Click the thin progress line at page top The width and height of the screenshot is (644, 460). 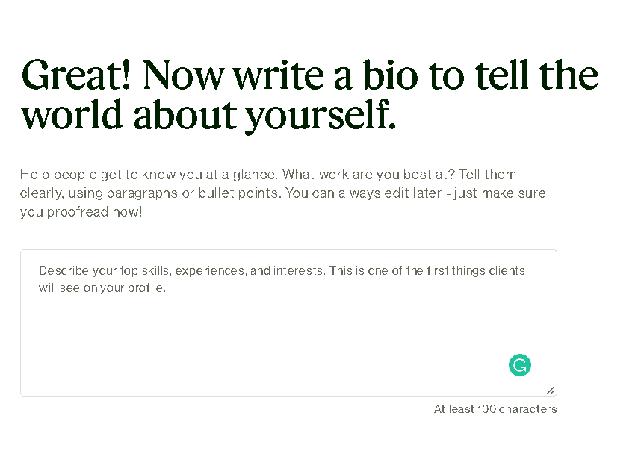tap(322, 1)
